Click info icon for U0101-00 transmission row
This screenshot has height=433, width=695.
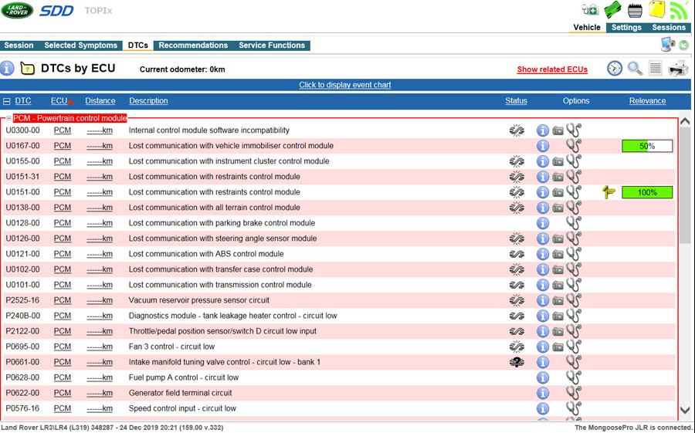click(543, 285)
